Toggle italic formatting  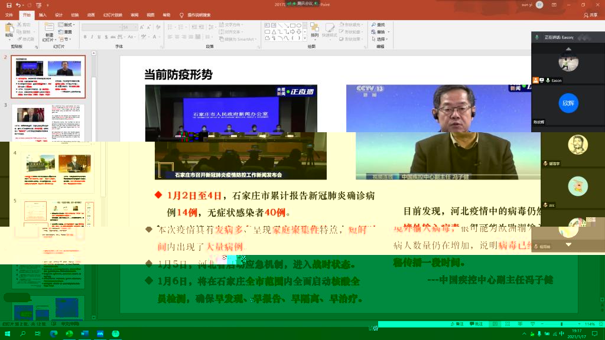tap(92, 37)
